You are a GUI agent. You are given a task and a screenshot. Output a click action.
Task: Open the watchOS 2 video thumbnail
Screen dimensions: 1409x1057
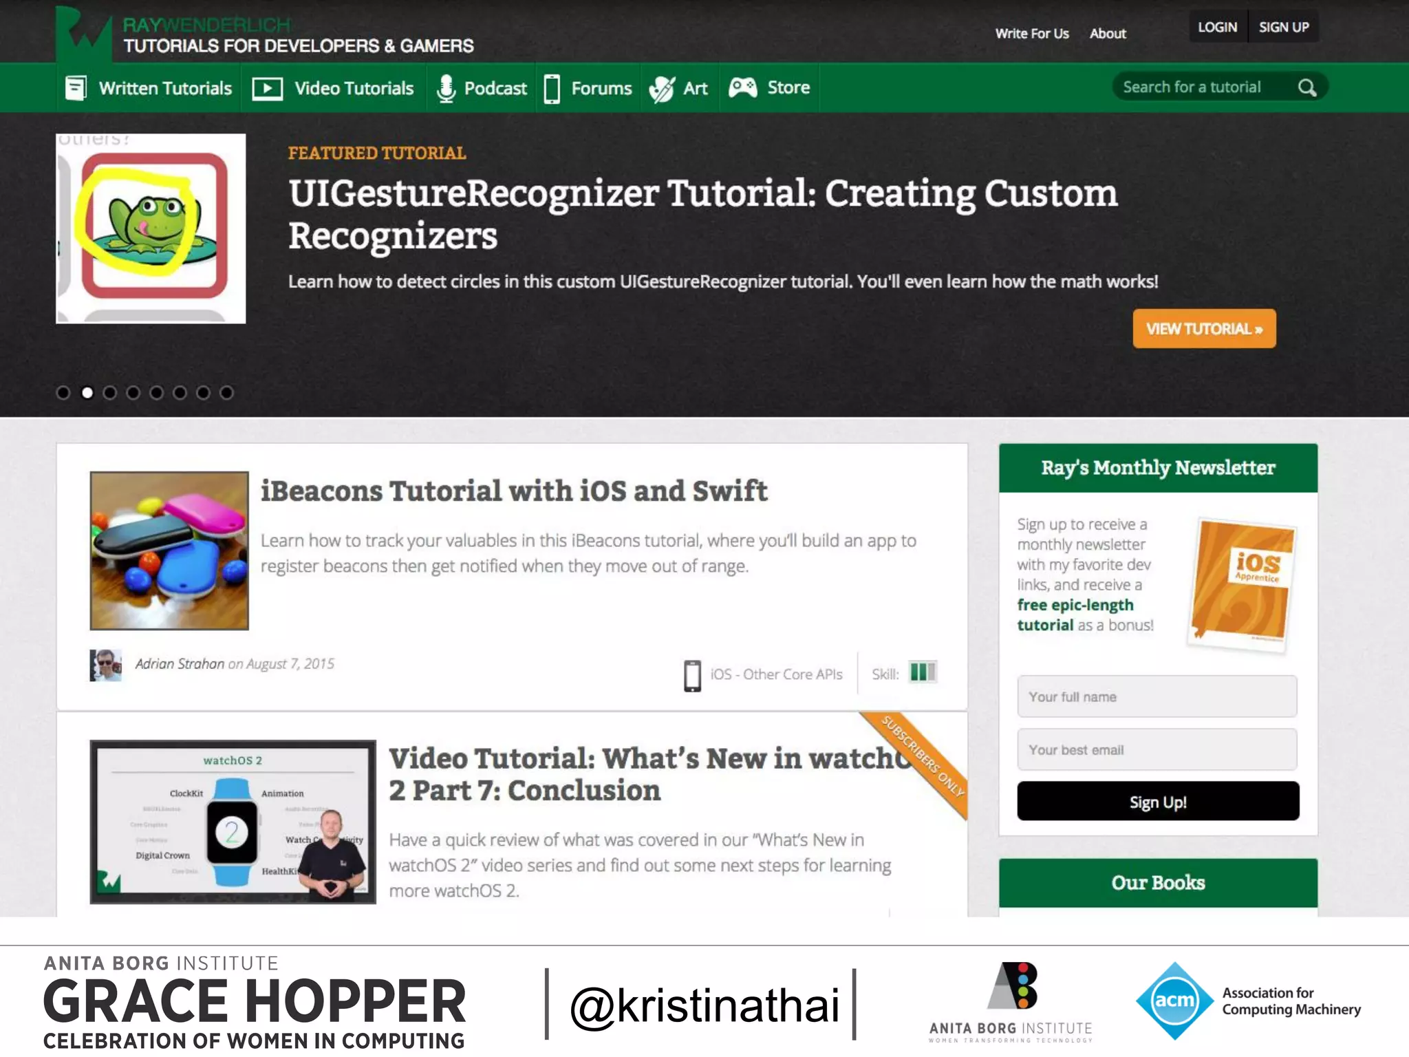pos(233,822)
